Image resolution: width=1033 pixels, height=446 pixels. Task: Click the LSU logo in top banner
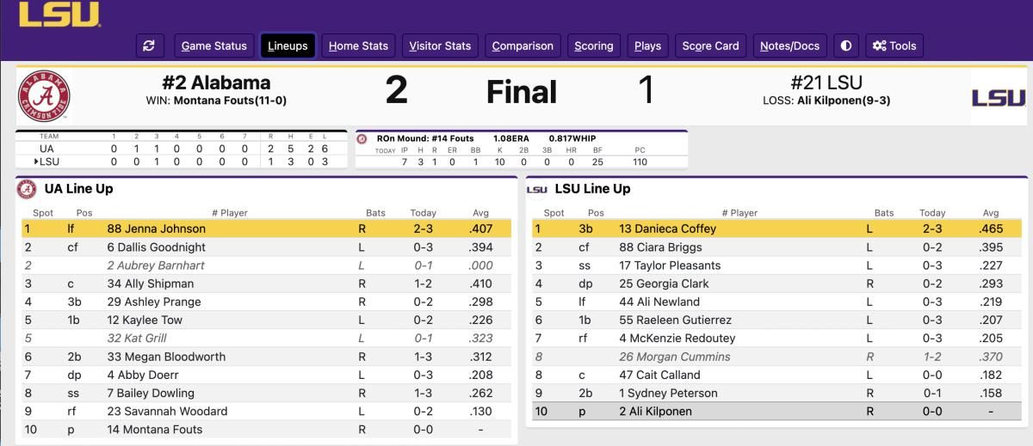59,13
